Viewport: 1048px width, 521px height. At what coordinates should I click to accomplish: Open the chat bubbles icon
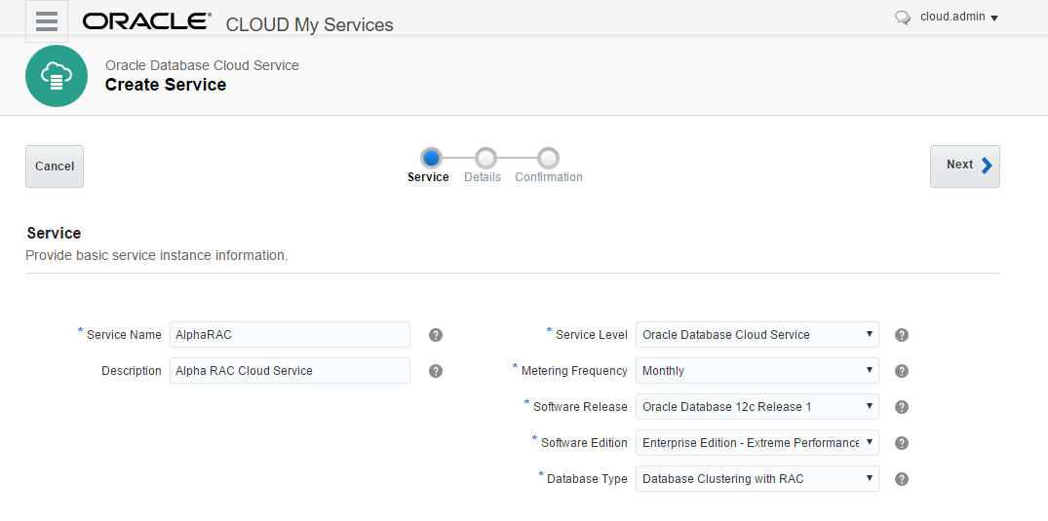(903, 19)
